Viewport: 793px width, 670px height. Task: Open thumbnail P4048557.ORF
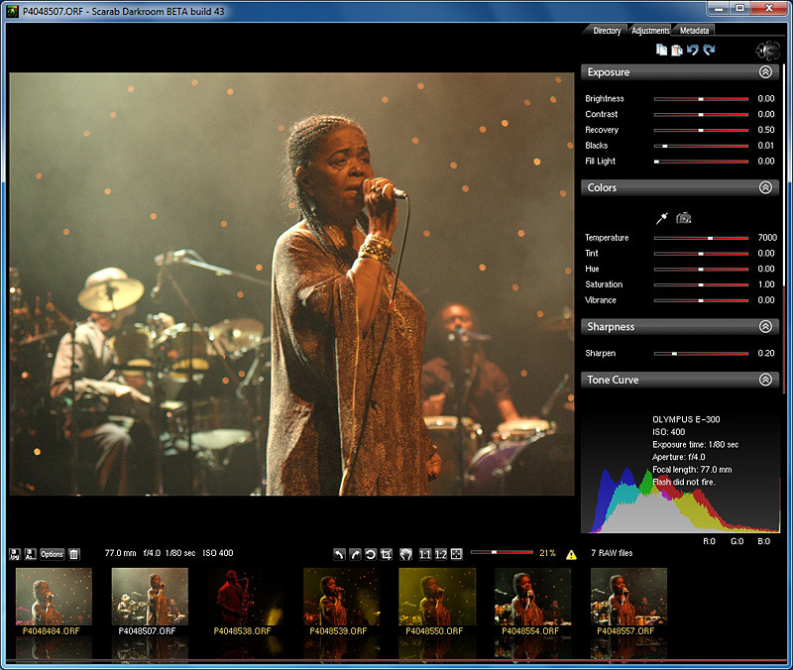(628, 597)
